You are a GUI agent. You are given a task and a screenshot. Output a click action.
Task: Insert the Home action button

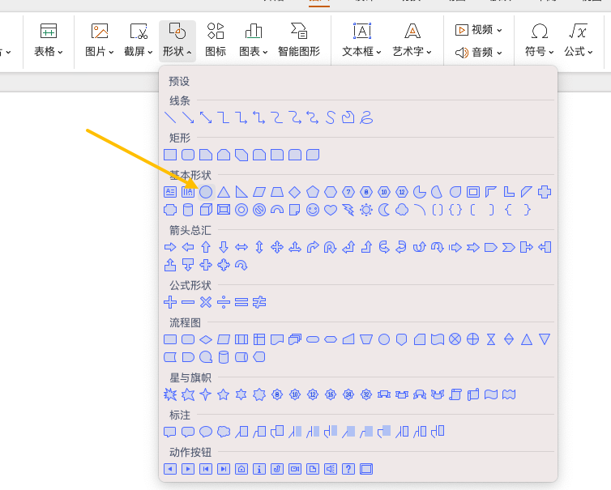click(241, 469)
